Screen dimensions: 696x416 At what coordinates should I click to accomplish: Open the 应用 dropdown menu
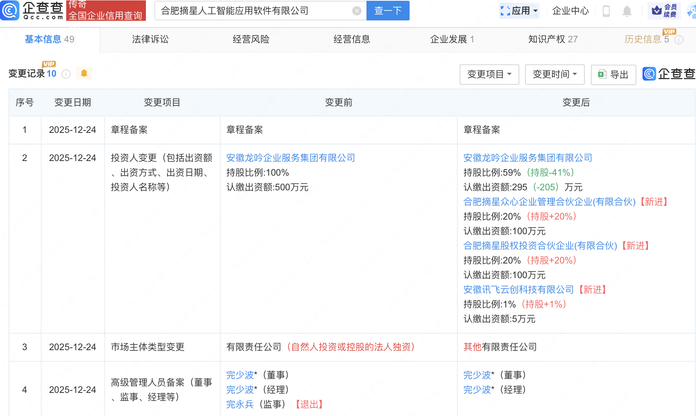pyautogui.click(x=520, y=11)
